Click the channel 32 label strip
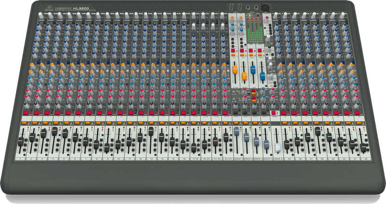 click(x=365, y=159)
